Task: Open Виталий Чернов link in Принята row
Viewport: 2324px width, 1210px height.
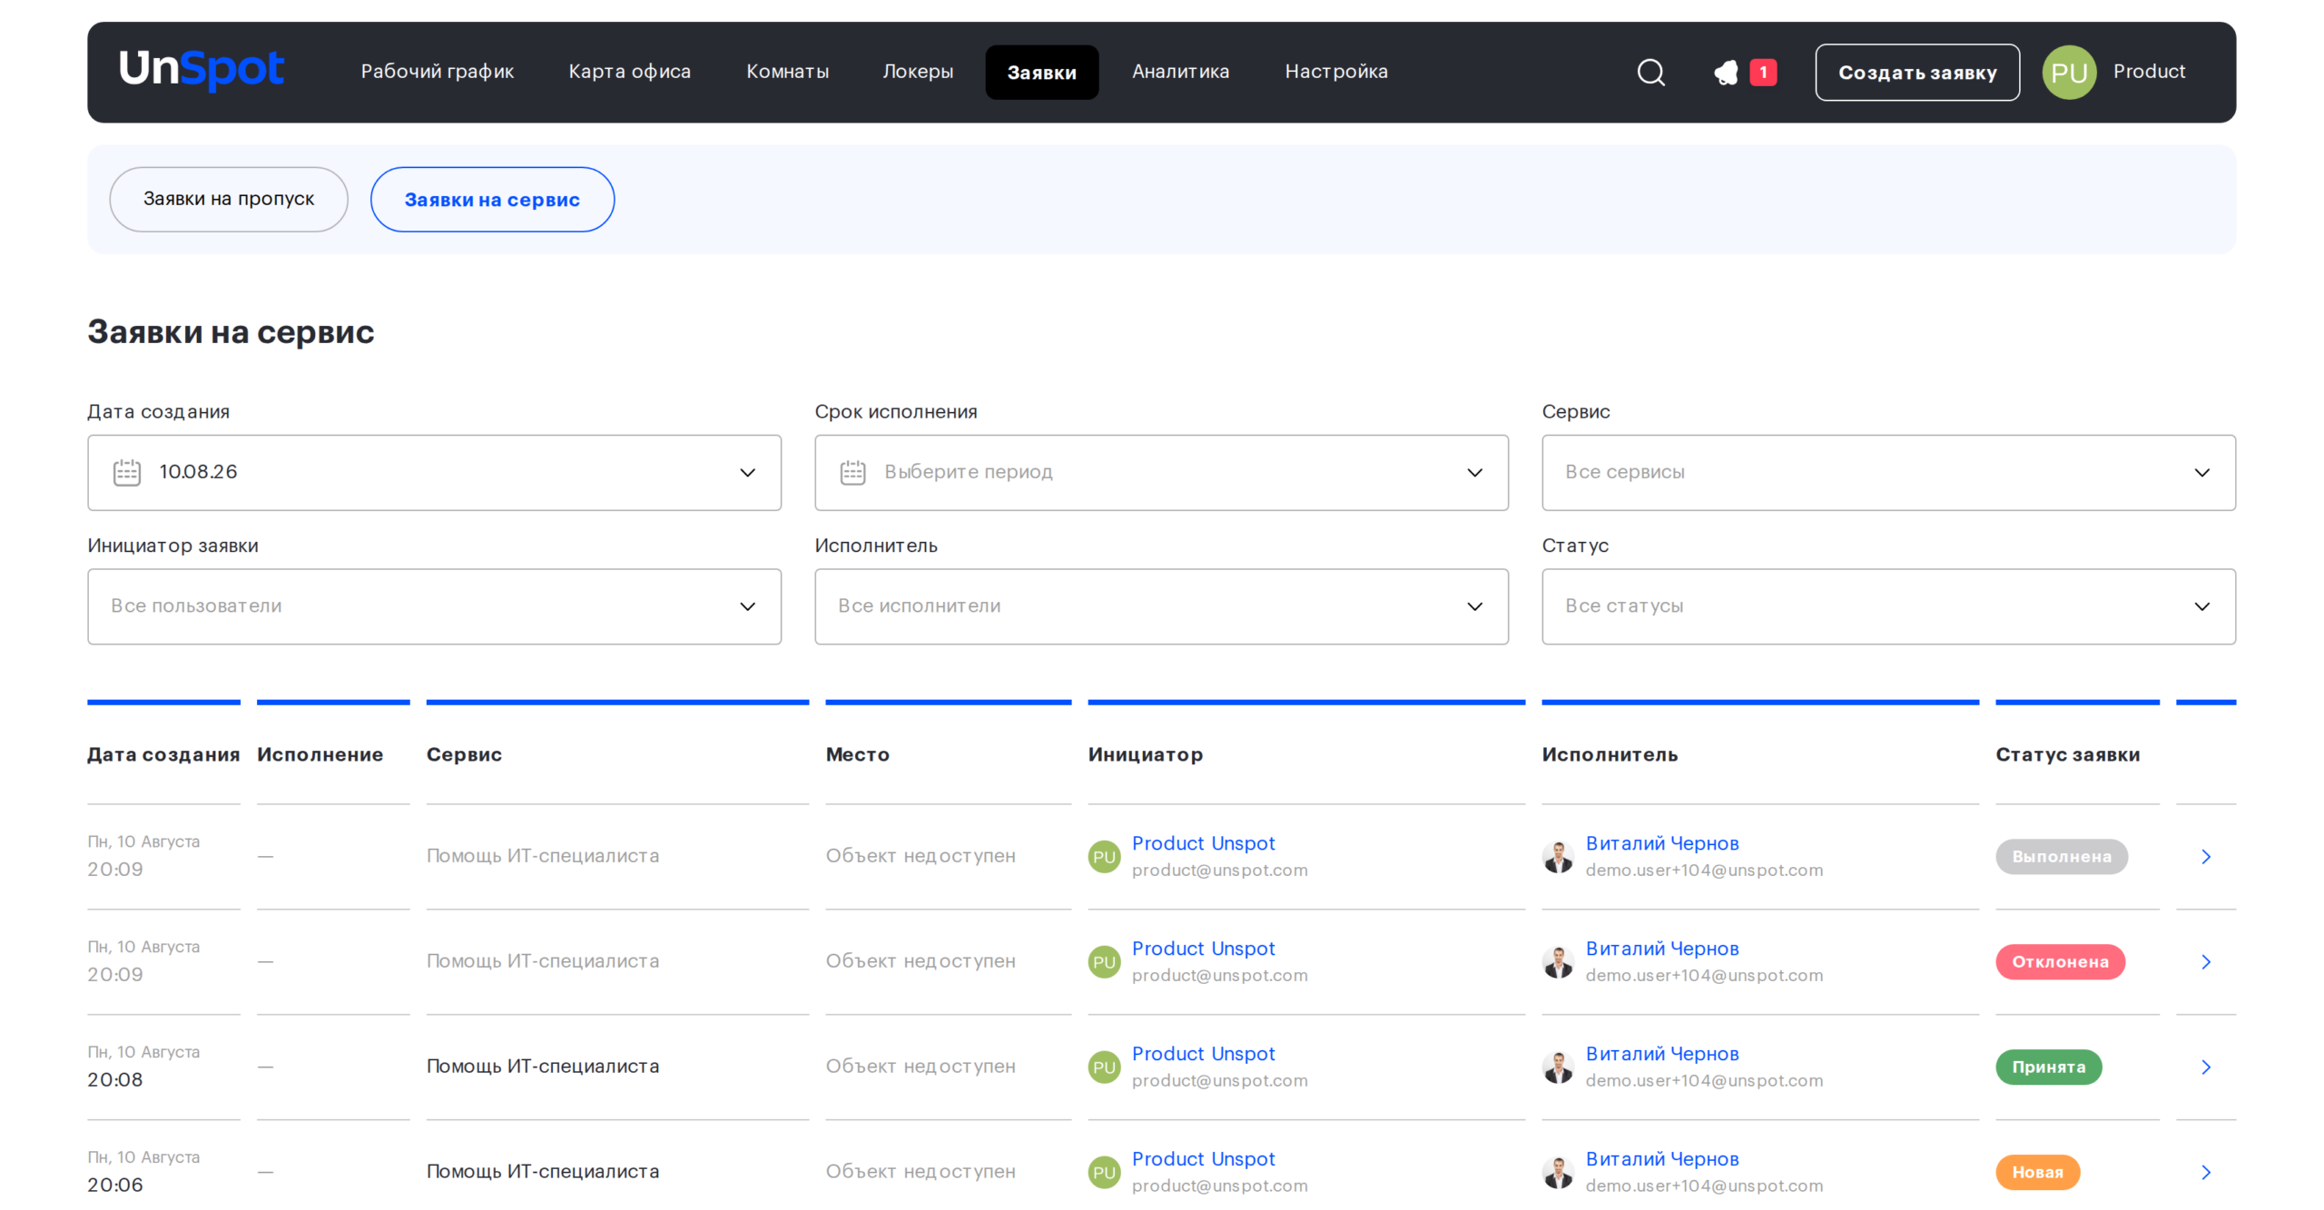Action: (x=1662, y=1054)
